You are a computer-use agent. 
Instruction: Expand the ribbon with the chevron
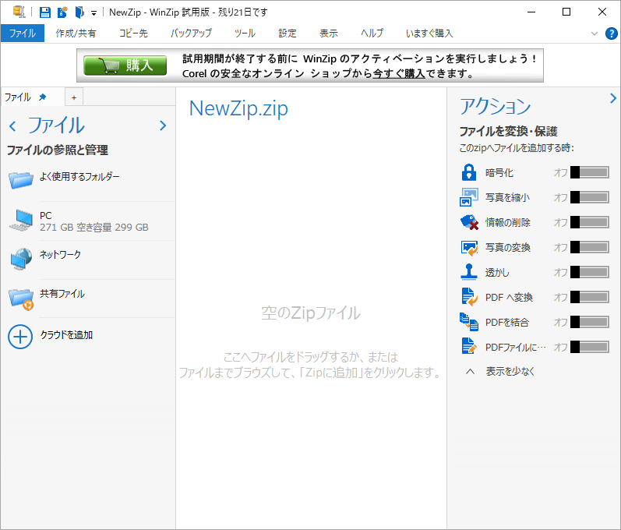click(594, 34)
